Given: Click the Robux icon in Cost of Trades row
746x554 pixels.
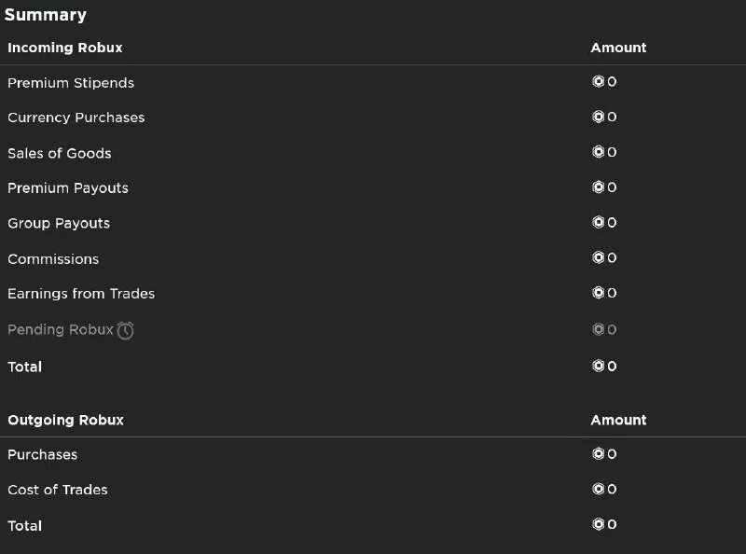Looking at the screenshot, I should coord(598,490).
